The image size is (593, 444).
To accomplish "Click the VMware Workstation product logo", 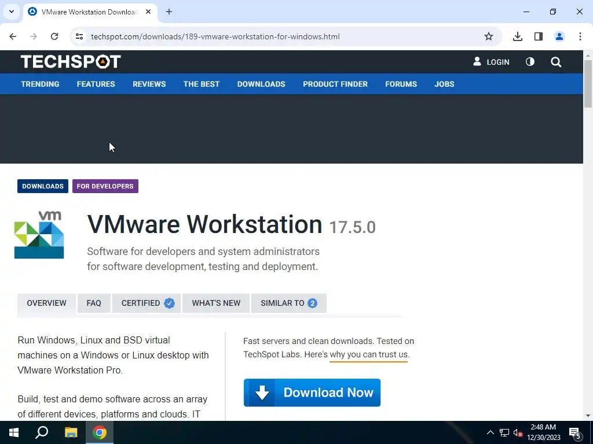I will [x=39, y=235].
